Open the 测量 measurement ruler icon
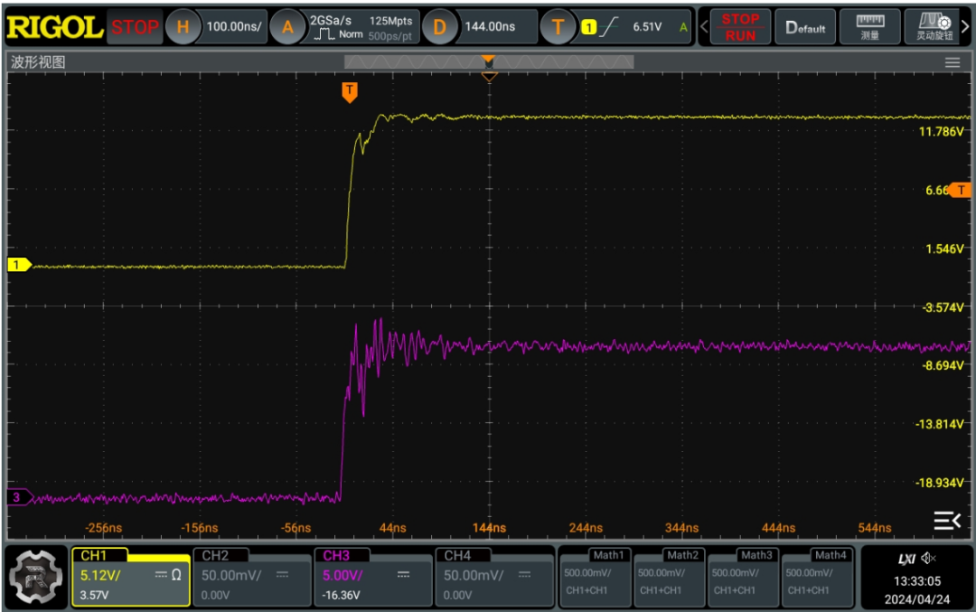The width and height of the screenshot is (976, 612). (870, 27)
